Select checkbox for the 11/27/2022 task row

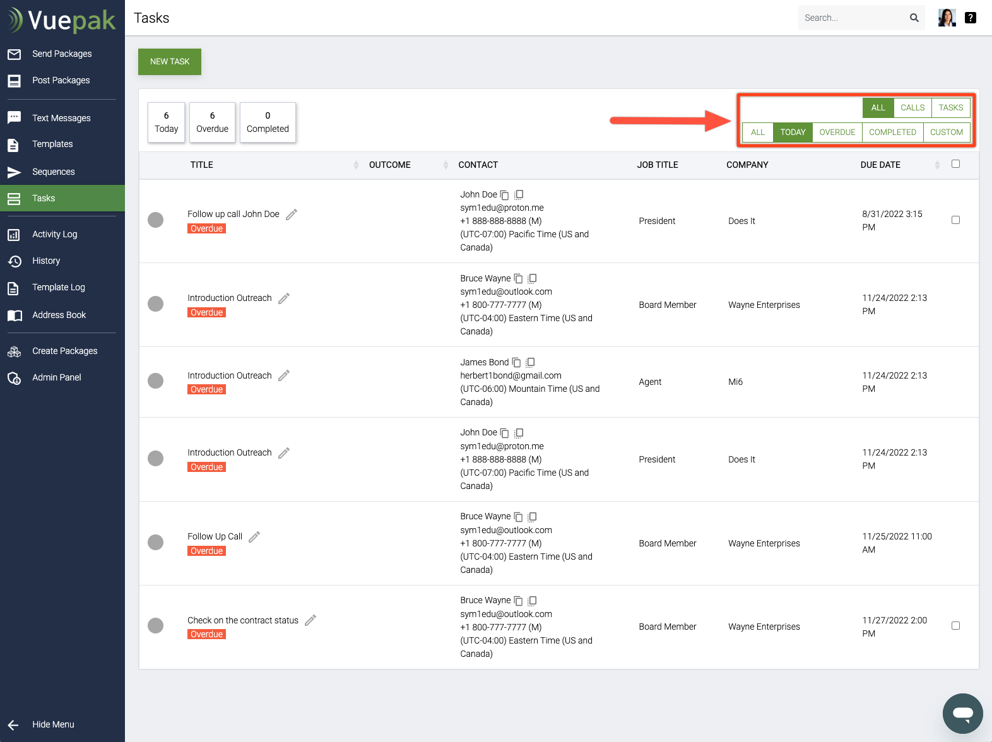coord(955,626)
